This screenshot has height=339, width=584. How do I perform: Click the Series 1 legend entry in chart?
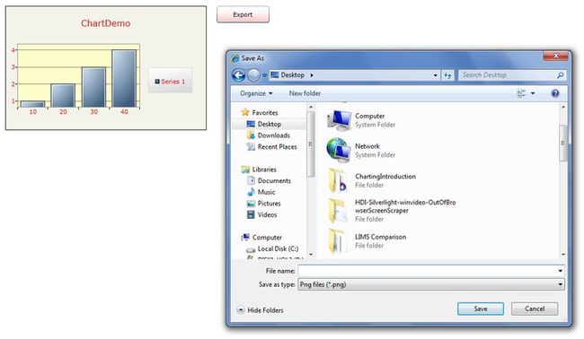point(170,82)
